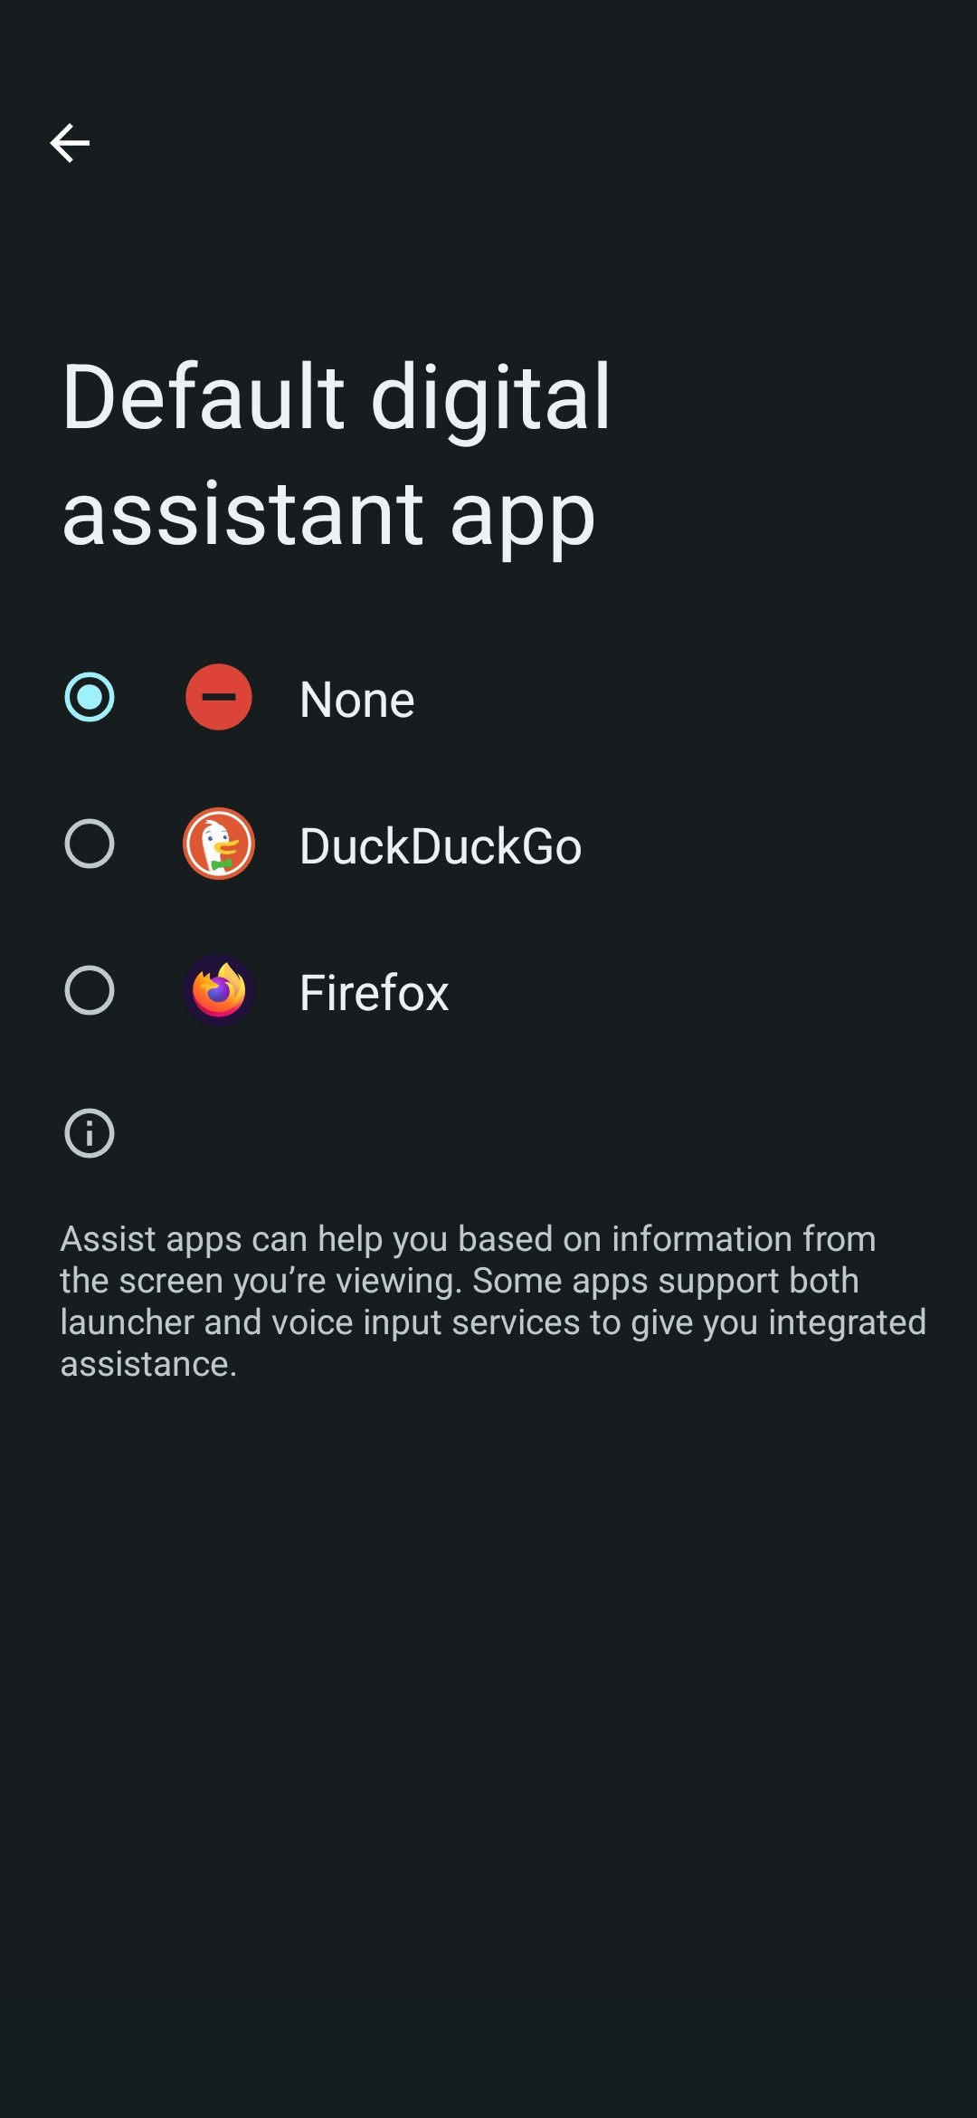Choose the None text label

(x=356, y=700)
